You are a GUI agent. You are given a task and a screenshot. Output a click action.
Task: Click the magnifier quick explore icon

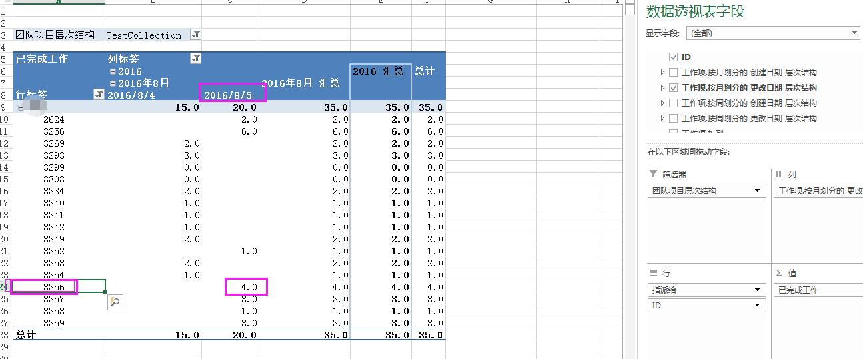[115, 302]
